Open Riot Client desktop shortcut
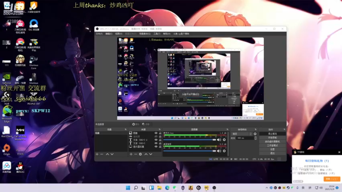Image resolution: width=342 pixels, height=192 pixels. pos(6,132)
